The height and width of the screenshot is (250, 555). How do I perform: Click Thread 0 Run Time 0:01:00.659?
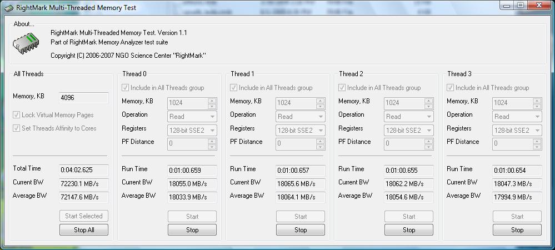point(192,171)
